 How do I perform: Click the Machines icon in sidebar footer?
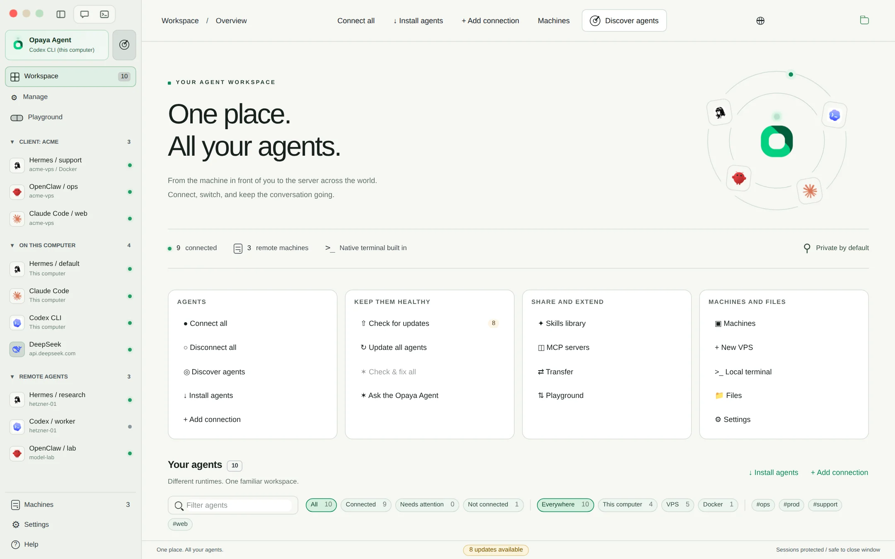[x=15, y=505]
